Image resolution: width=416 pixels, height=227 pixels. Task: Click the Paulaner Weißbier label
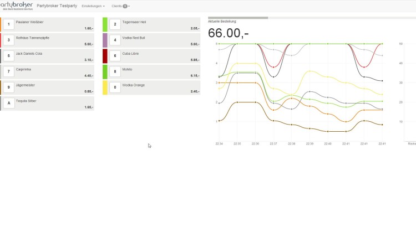(x=30, y=22)
